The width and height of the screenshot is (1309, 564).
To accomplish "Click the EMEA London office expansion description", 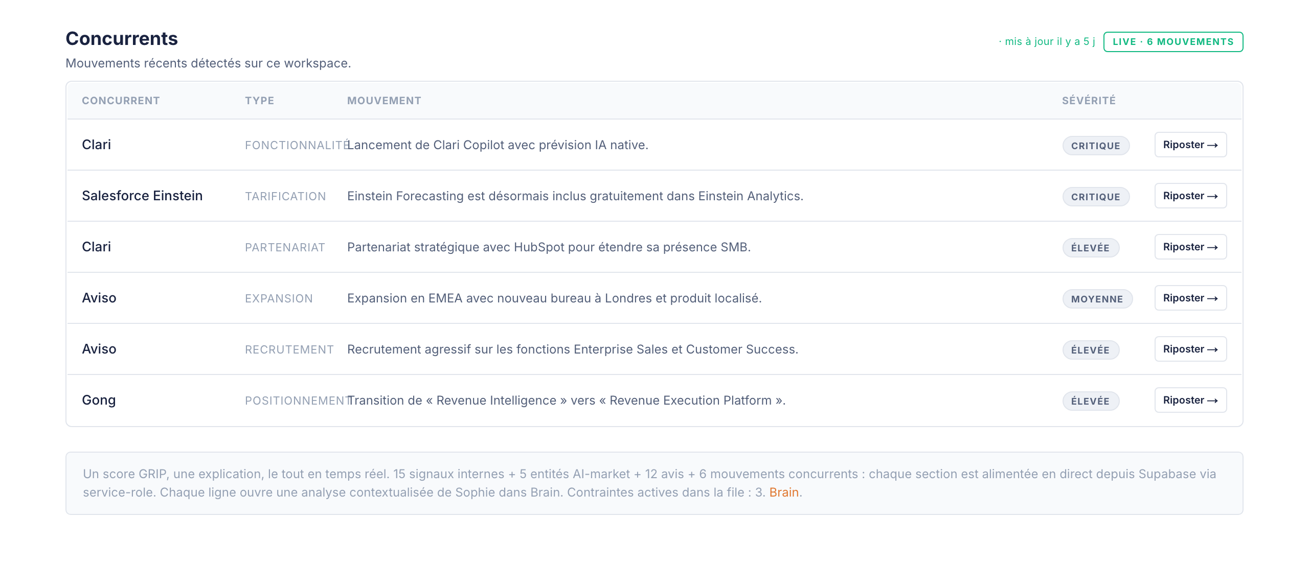I will [554, 298].
